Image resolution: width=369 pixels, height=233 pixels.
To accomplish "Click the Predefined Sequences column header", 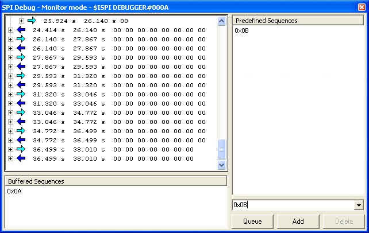I will (x=298, y=21).
